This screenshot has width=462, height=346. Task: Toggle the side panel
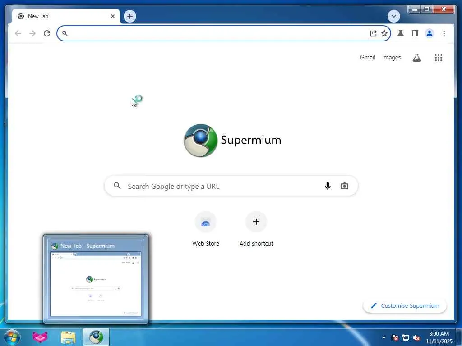pyautogui.click(x=415, y=33)
